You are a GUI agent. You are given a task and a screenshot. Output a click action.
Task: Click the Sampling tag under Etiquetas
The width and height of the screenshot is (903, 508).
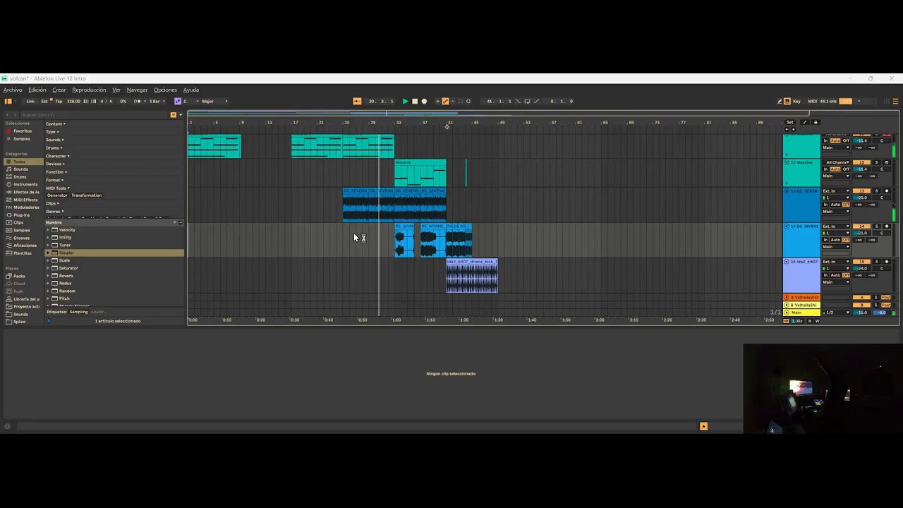tap(79, 312)
